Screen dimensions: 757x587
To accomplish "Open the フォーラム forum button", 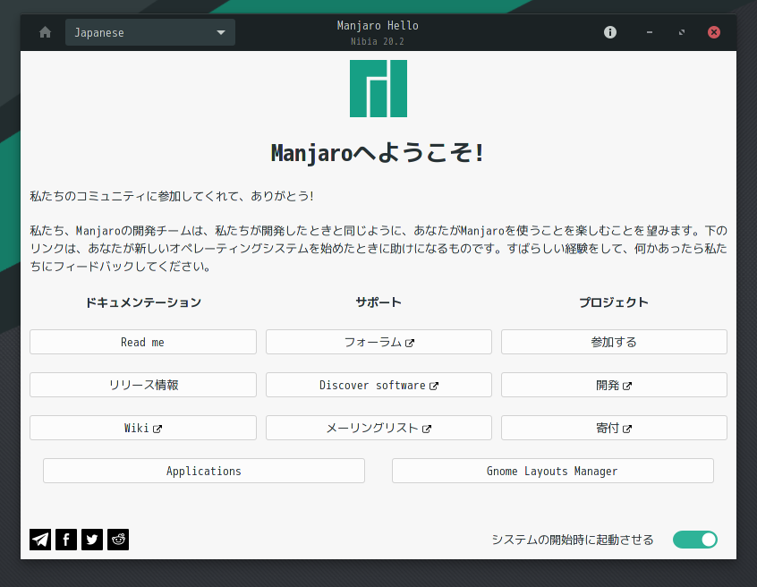I will 378,342.
